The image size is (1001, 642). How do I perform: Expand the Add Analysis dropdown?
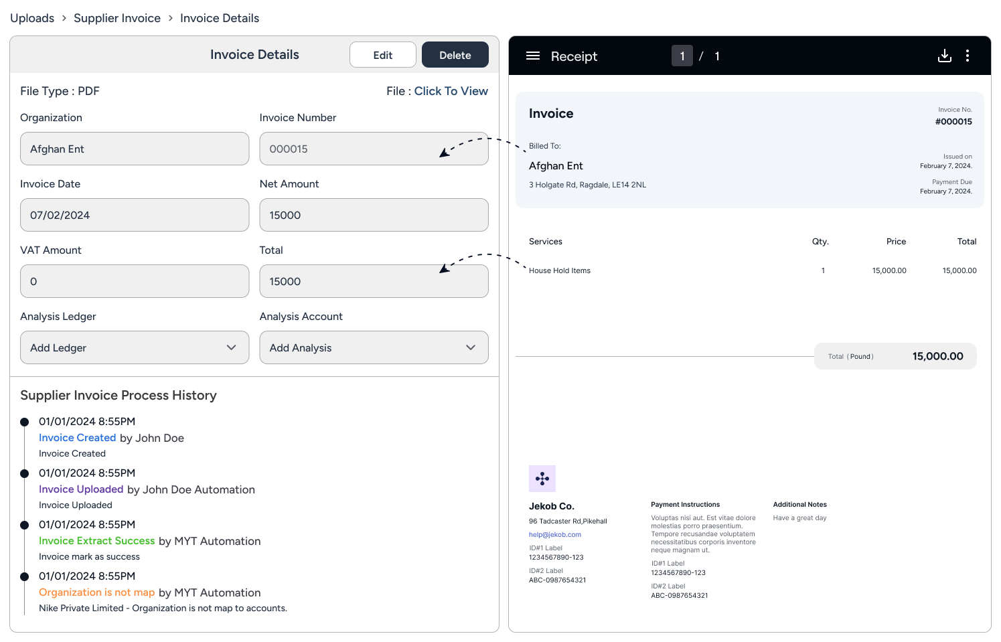pyautogui.click(x=374, y=347)
